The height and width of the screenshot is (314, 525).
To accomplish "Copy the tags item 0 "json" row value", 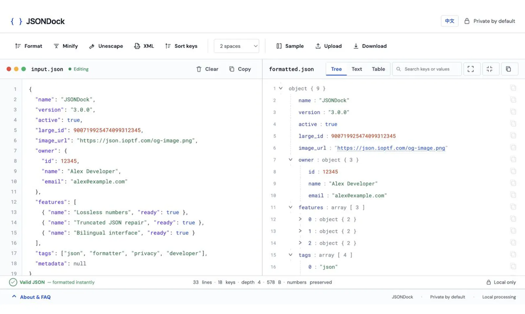I will [513, 266].
